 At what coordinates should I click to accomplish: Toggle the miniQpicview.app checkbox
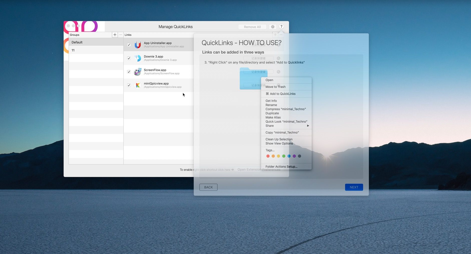click(129, 85)
